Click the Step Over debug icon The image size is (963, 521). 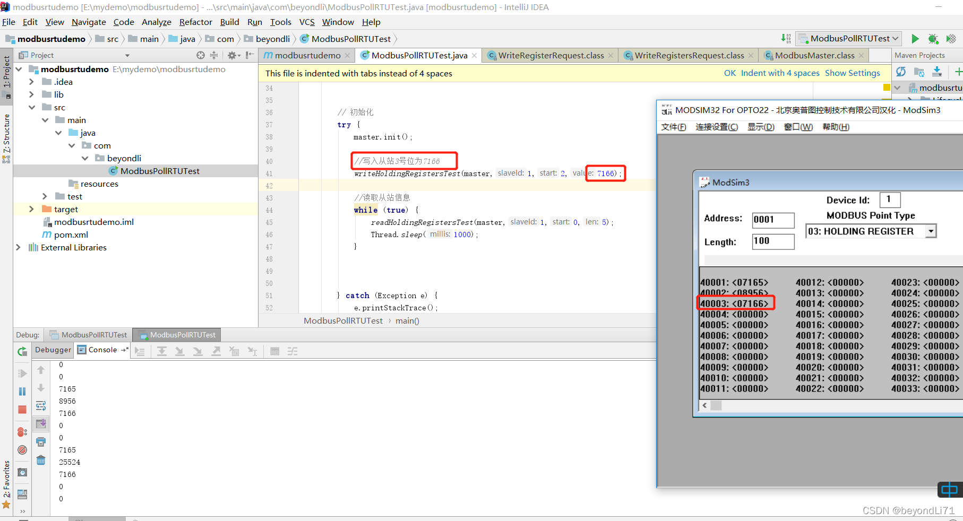click(162, 351)
